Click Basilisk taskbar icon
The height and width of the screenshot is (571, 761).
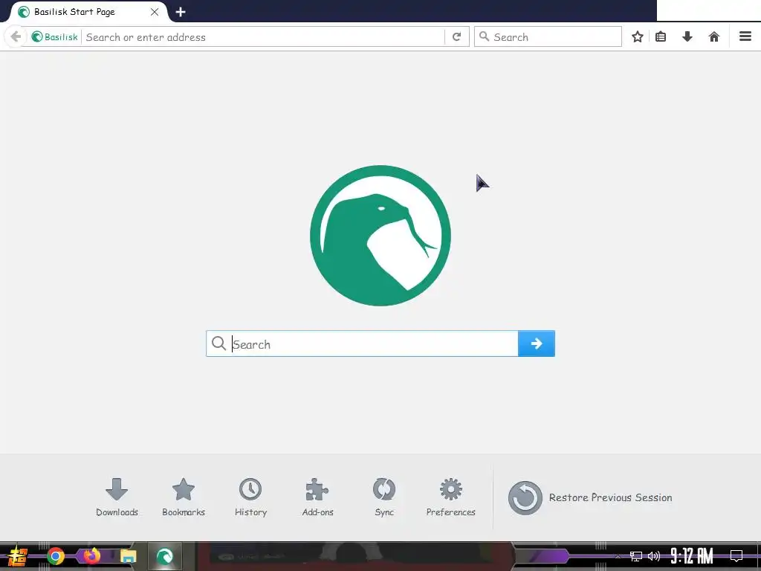coord(164,556)
